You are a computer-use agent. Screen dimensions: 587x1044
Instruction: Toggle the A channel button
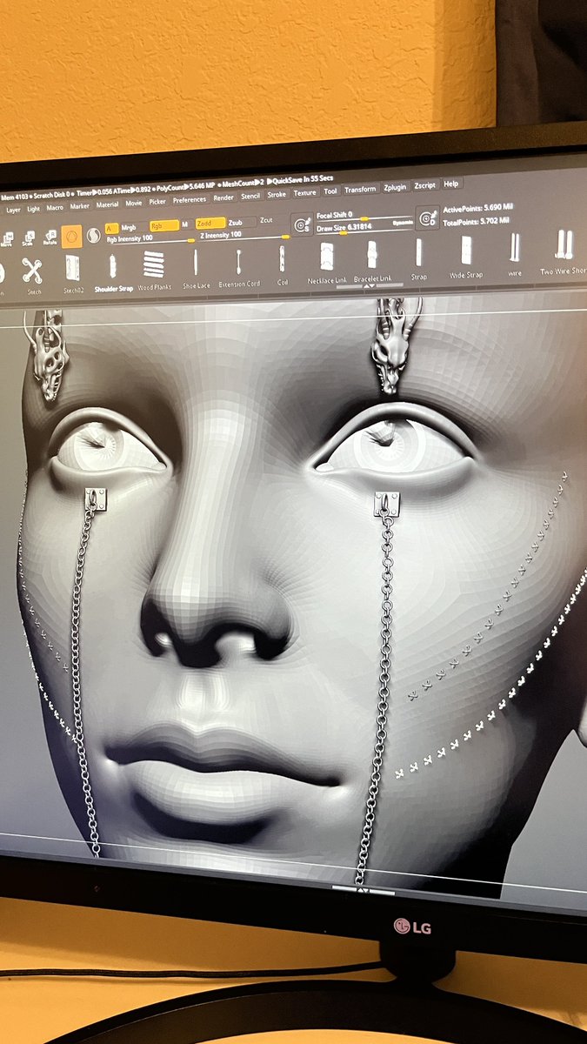click(x=111, y=228)
